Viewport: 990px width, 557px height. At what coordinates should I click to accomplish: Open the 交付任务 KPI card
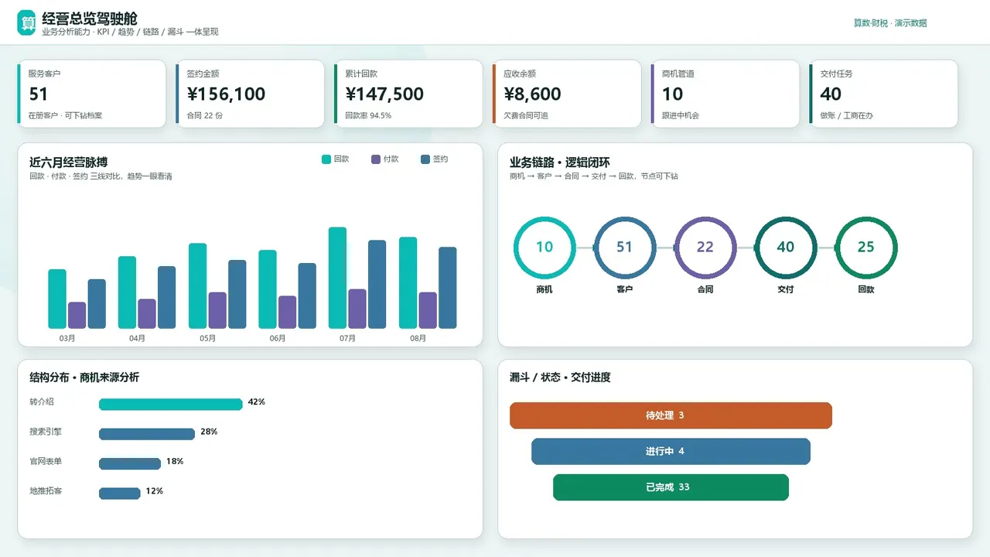[x=883, y=94]
